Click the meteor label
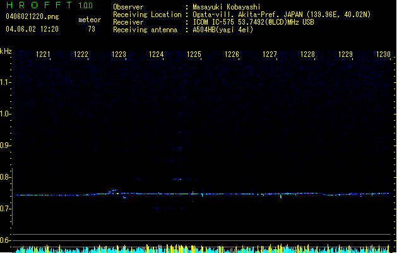Screen dimensions: 397x253 (x=90, y=20)
